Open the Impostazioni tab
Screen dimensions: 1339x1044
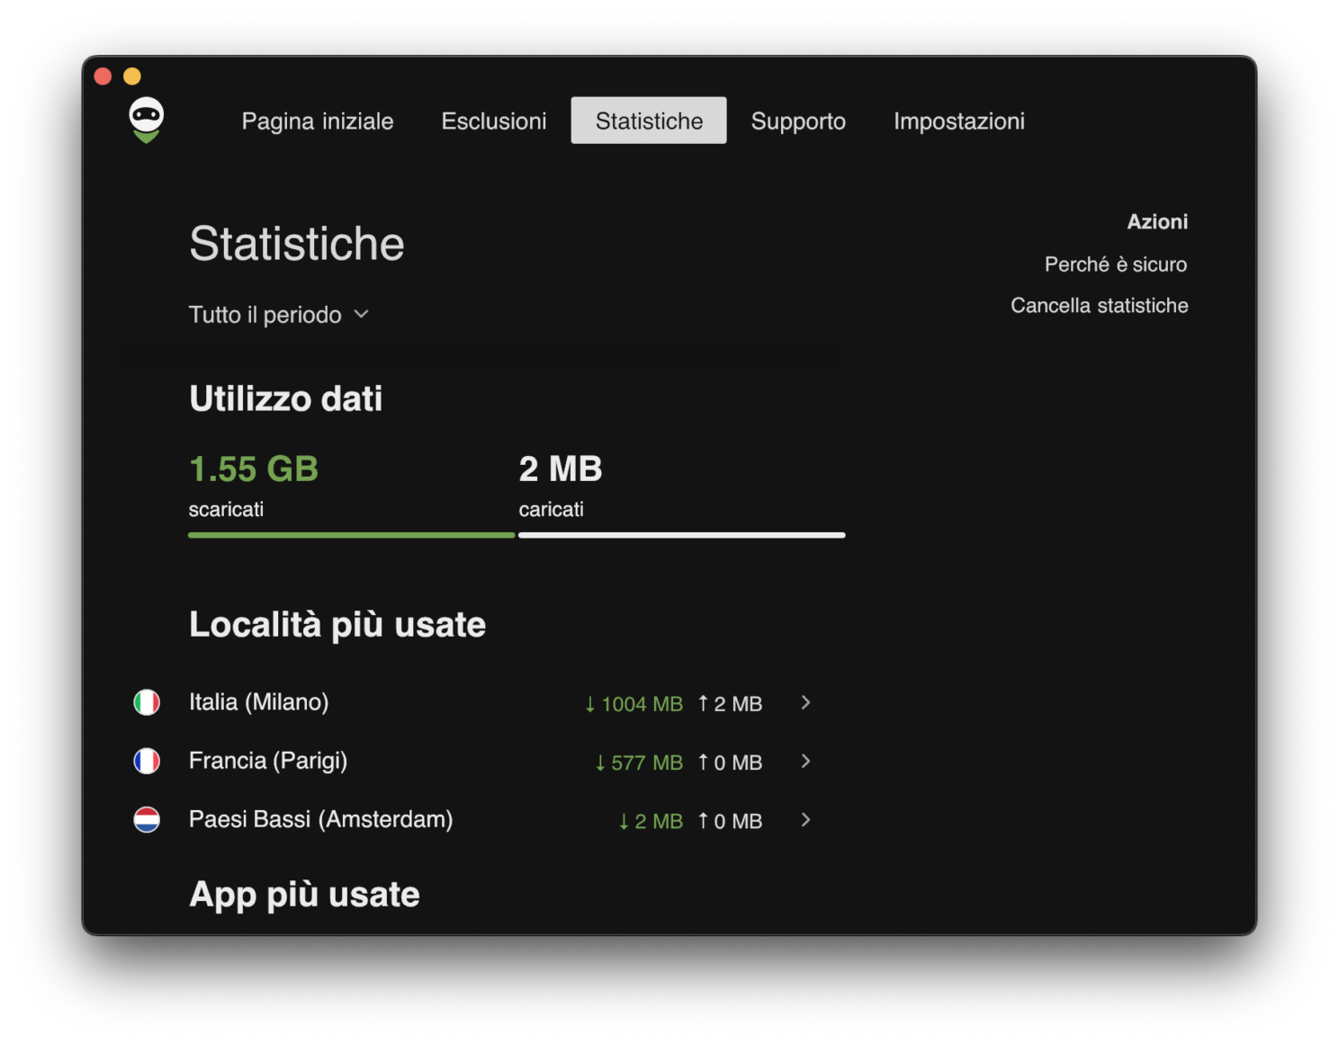pos(959,120)
